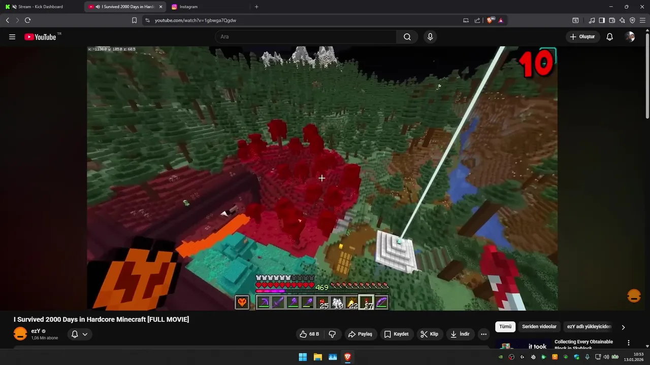Open the volume speaker tray icon

tap(606, 357)
